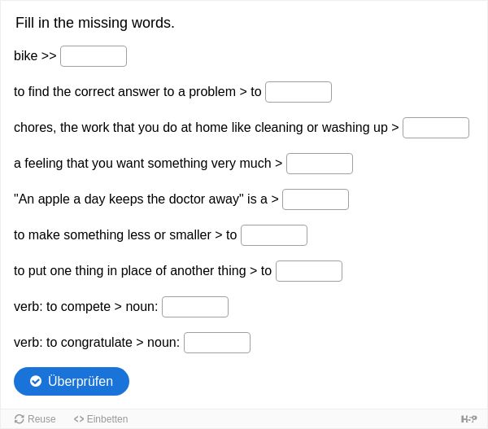This screenshot has height=429, width=488.
Task: Click the 'verb: to compete > noun:' text
Action: click(86, 307)
